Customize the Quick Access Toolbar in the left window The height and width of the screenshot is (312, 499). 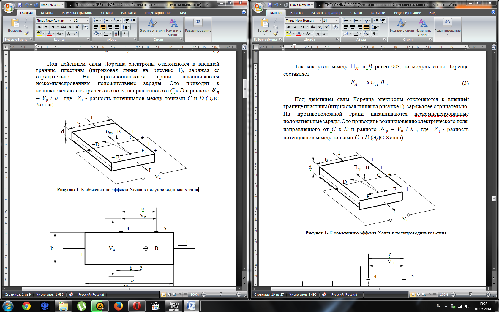[70, 5]
